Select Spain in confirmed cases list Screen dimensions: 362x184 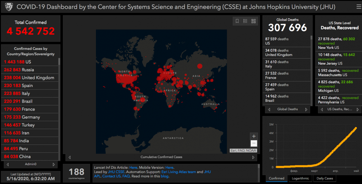click(x=30, y=86)
